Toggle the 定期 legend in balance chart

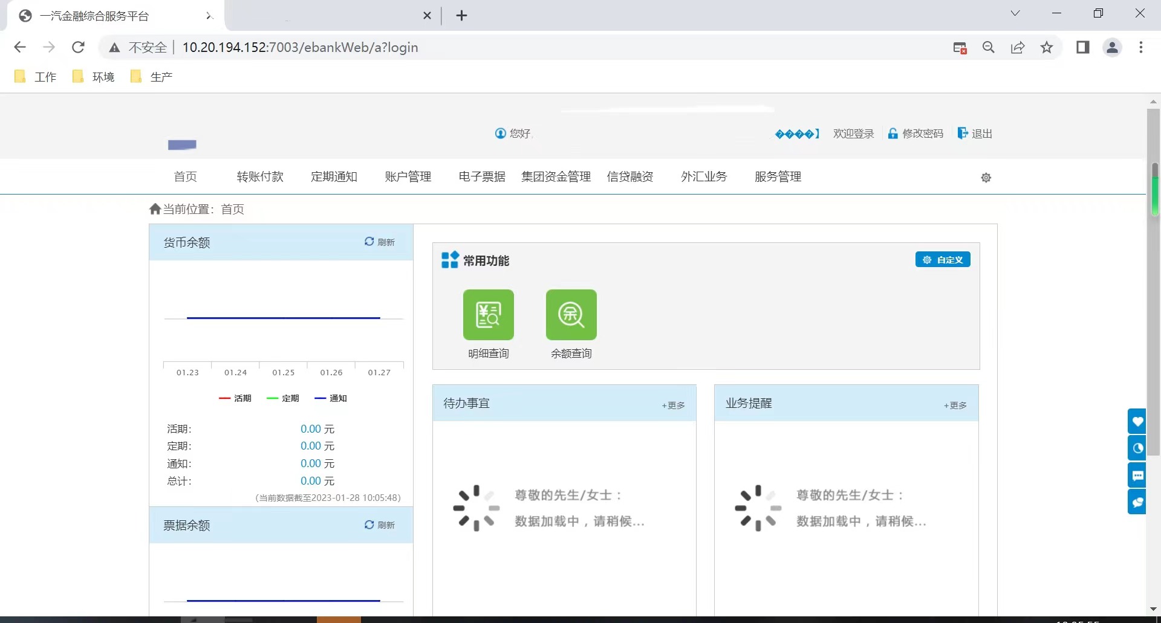click(x=283, y=398)
